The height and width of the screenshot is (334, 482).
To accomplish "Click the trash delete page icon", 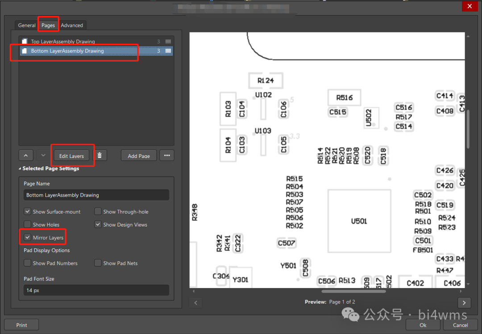I will 100,155.
